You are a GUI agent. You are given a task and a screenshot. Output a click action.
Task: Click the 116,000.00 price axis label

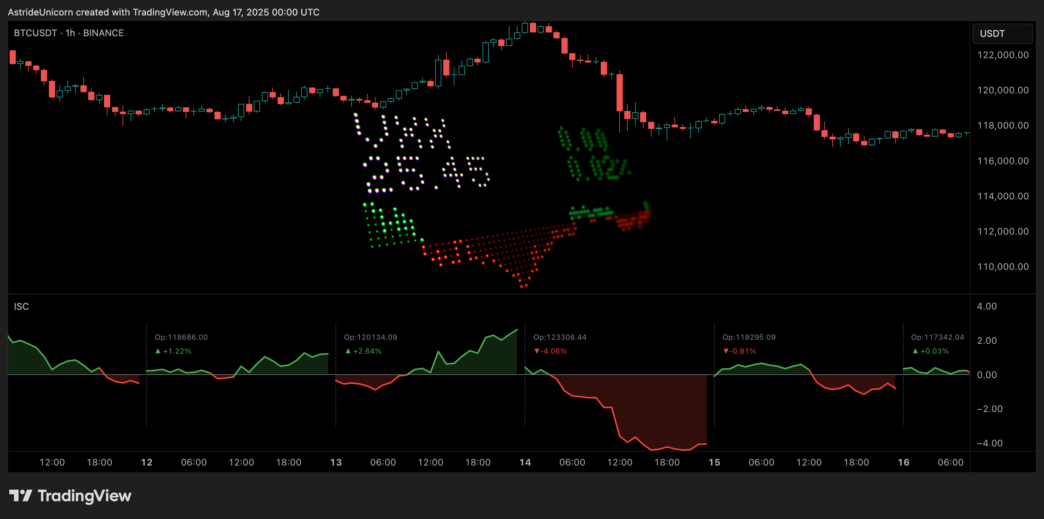(1003, 161)
